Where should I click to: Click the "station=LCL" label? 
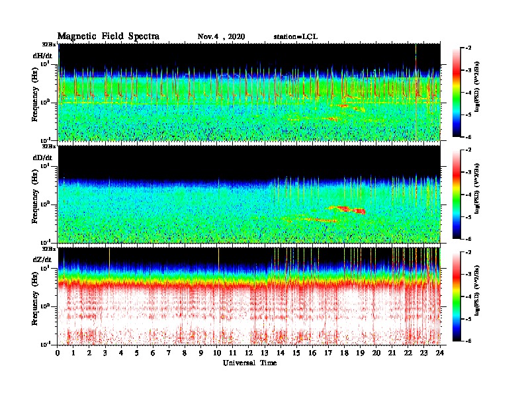click(x=296, y=37)
